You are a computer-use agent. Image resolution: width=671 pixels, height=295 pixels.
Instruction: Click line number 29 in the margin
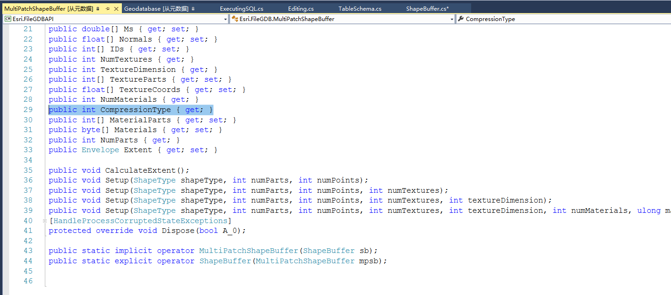[x=28, y=110]
